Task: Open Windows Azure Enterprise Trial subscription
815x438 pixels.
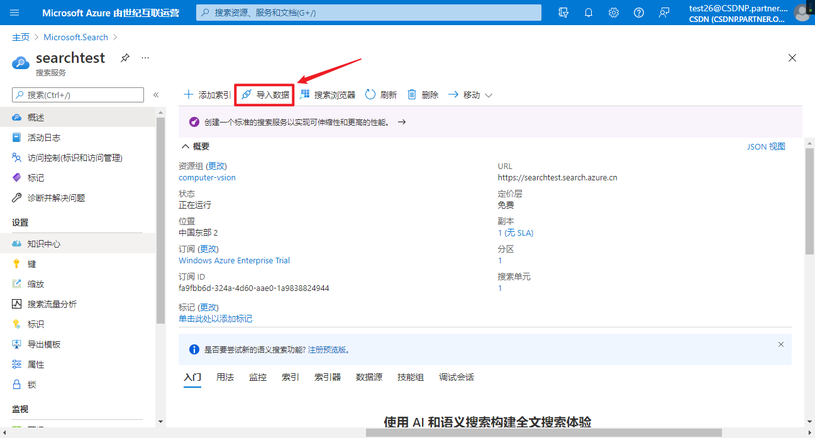Action: pos(234,261)
